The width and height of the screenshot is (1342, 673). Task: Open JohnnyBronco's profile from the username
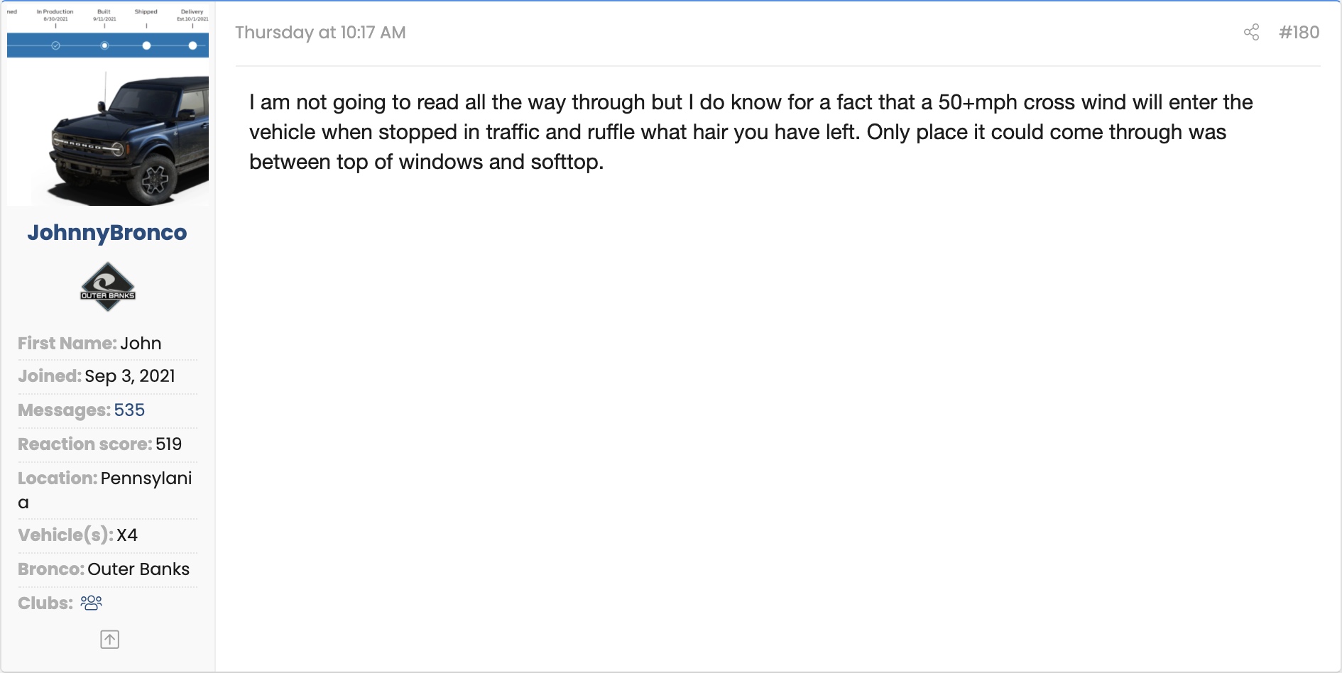(x=107, y=233)
